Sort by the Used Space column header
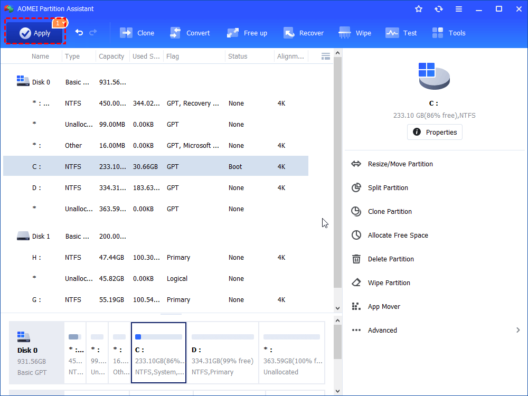The height and width of the screenshot is (396, 528). 146,56
